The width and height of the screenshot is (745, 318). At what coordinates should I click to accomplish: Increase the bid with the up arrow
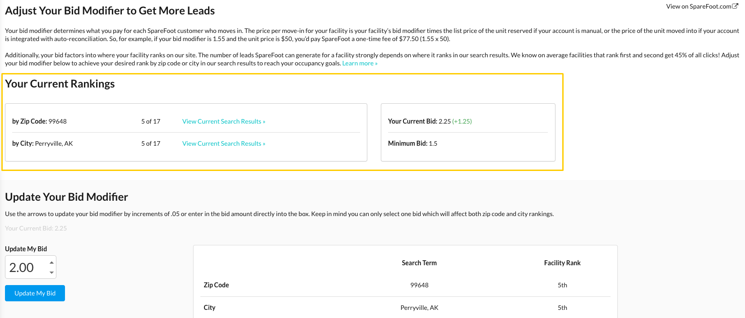point(51,263)
